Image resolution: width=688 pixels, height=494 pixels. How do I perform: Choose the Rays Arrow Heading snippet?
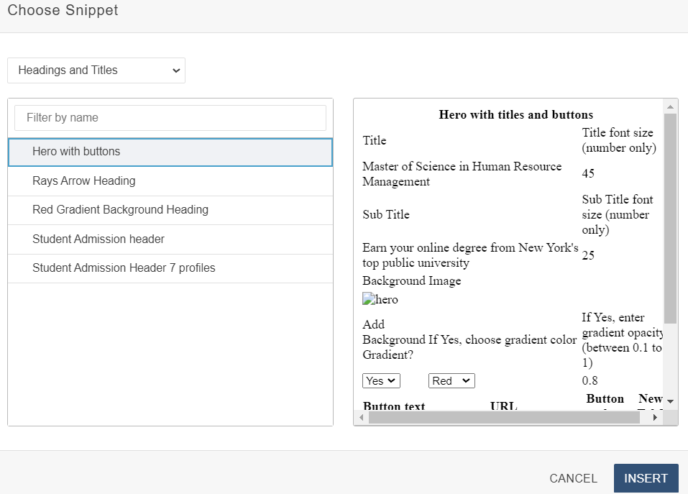click(170, 181)
